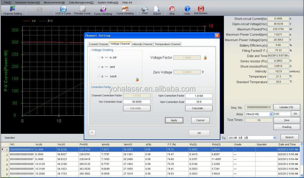Open the File menu
Viewport: 304px width, 178px height.
coord(7,2)
